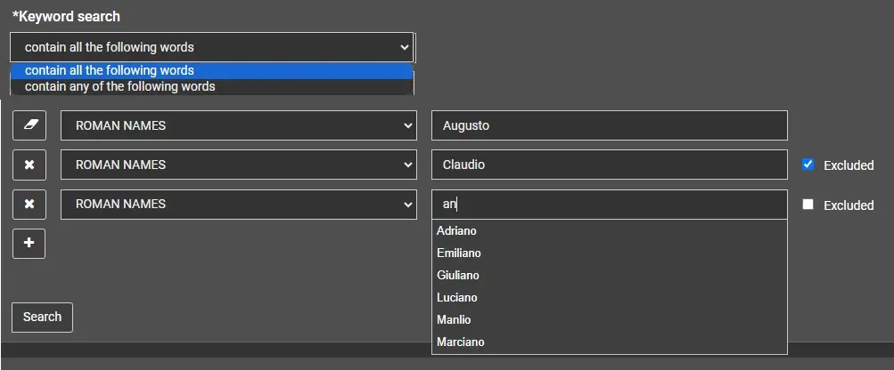Choose 'contain any of the following words'
This screenshot has height=370, width=894.
[x=120, y=86]
